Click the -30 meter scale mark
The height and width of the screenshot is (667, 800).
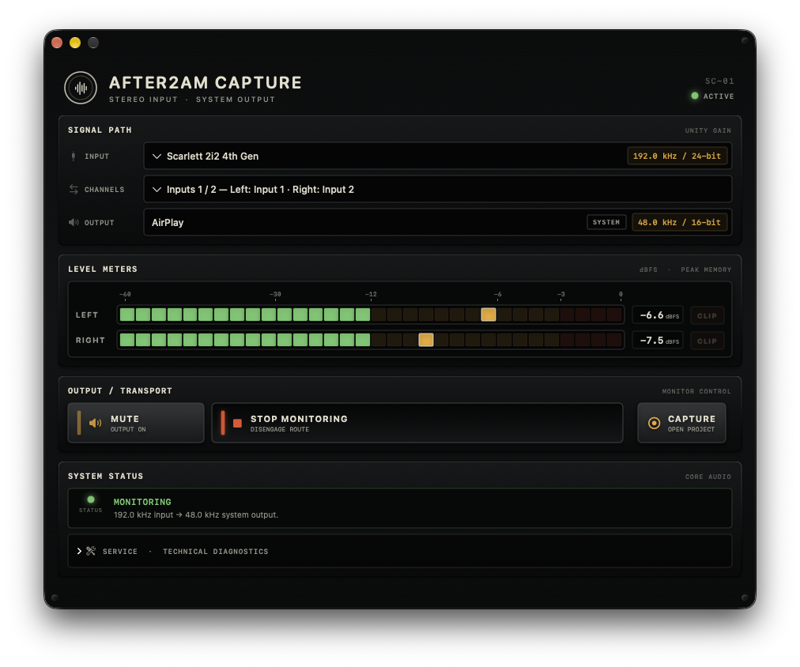275,294
